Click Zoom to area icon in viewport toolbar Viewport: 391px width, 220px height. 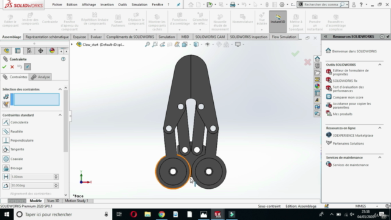[155, 45]
